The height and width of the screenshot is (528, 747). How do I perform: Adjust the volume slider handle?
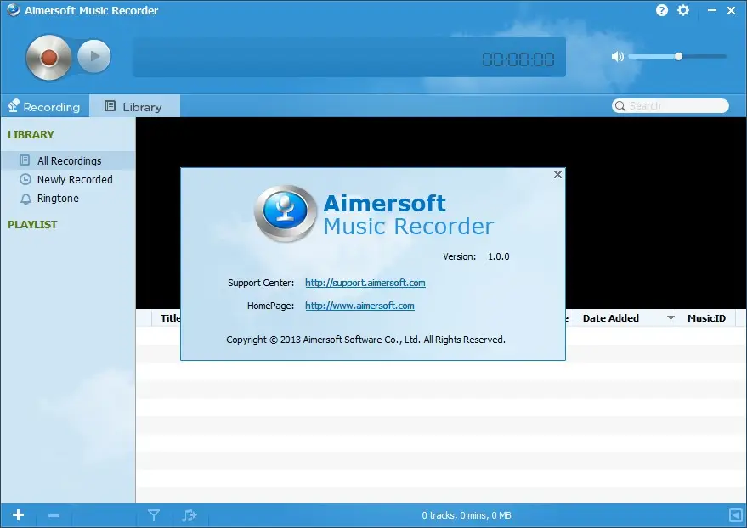click(678, 56)
